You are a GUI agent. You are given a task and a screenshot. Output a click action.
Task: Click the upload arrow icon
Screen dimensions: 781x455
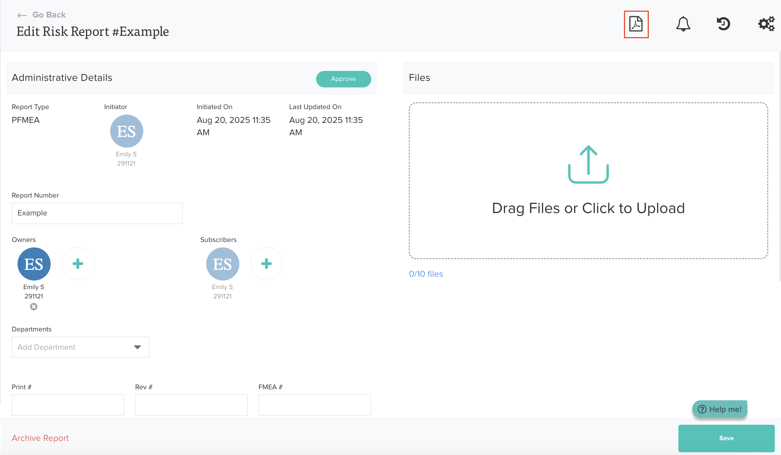pos(588,164)
